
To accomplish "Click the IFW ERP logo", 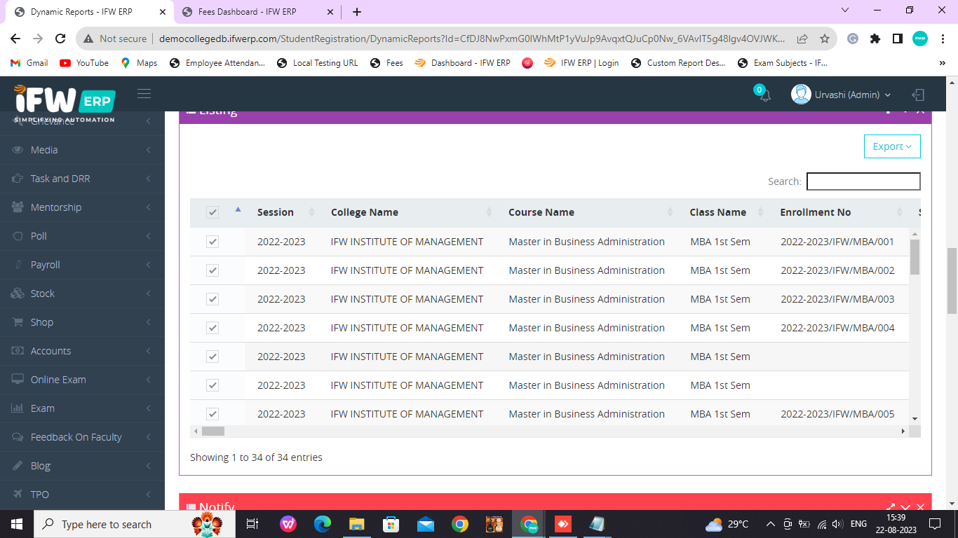I will click(64, 102).
